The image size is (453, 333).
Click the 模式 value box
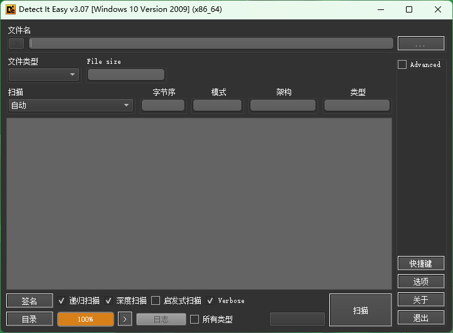[x=217, y=105]
